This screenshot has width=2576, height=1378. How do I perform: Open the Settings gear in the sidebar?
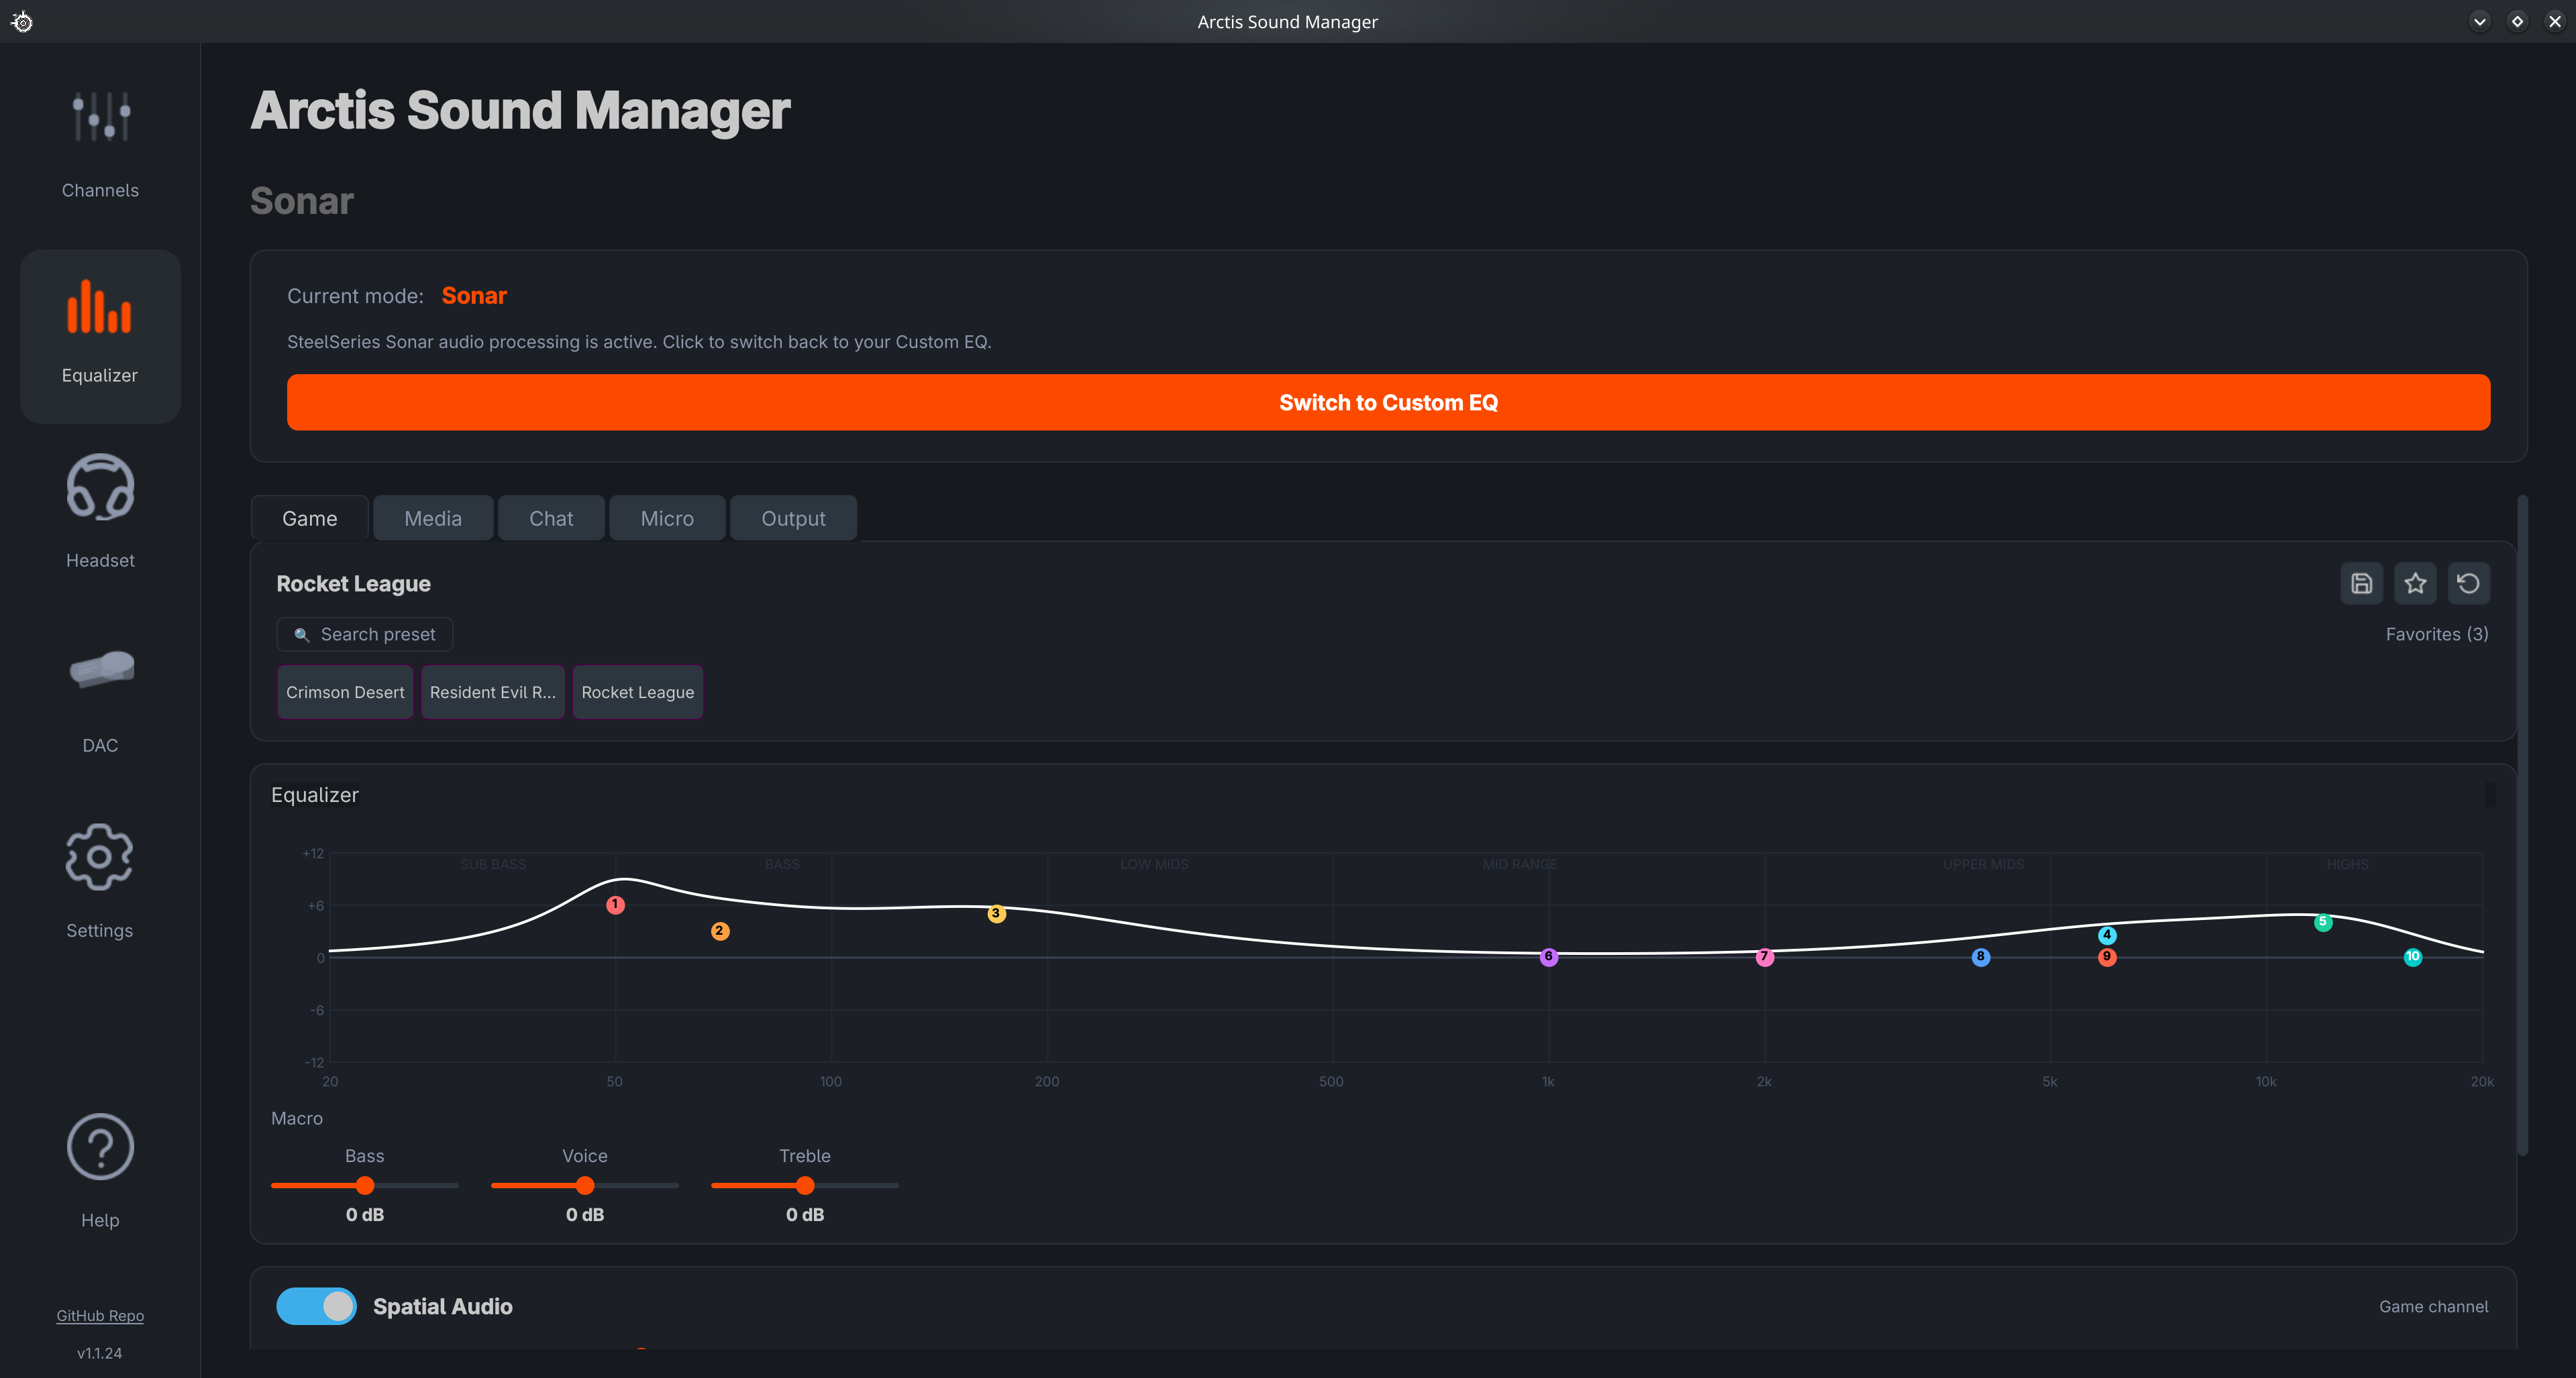[x=100, y=856]
